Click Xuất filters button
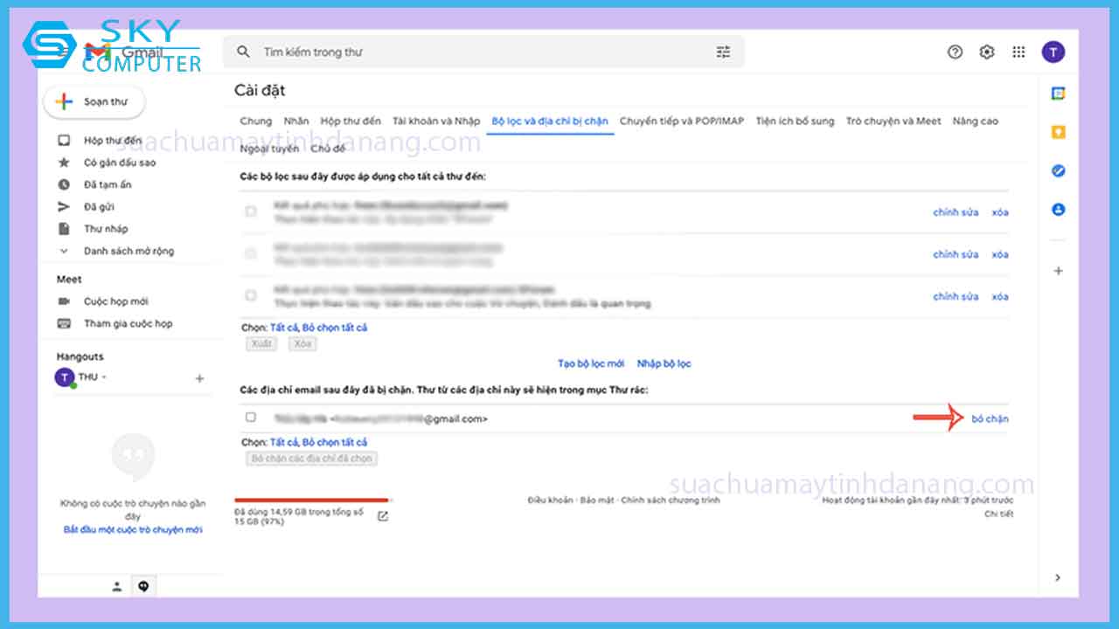Screen dimensions: 1119x629 pyautogui.click(x=261, y=344)
